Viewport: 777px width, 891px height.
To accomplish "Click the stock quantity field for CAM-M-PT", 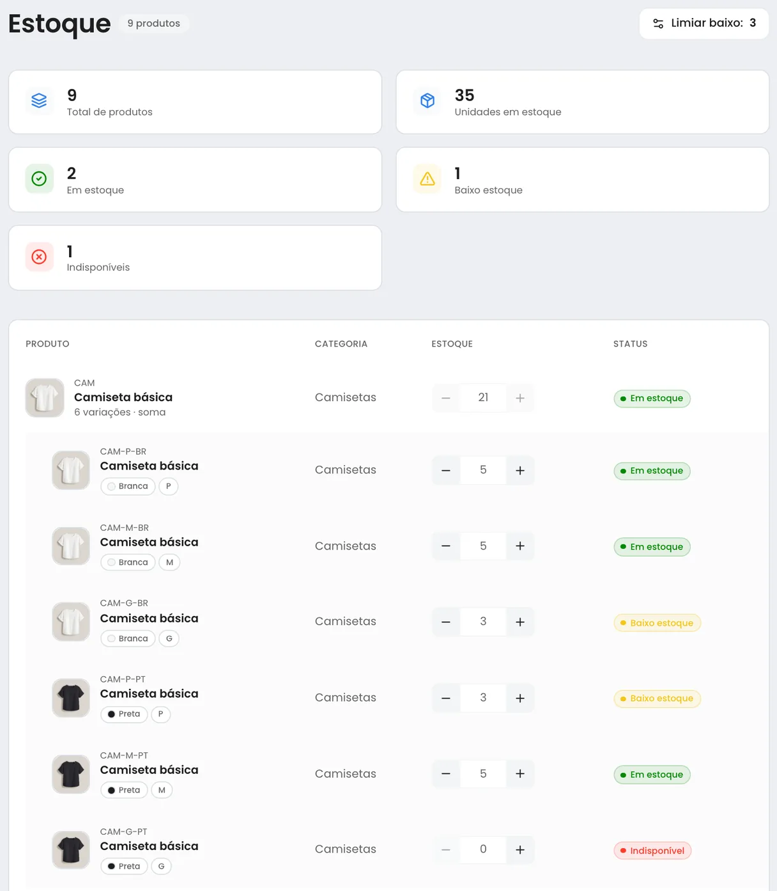I will point(483,774).
